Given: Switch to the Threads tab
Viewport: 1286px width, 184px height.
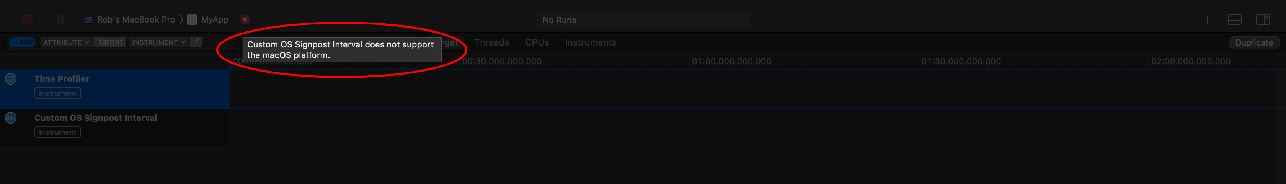Looking at the screenshot, I should [491, 42].
